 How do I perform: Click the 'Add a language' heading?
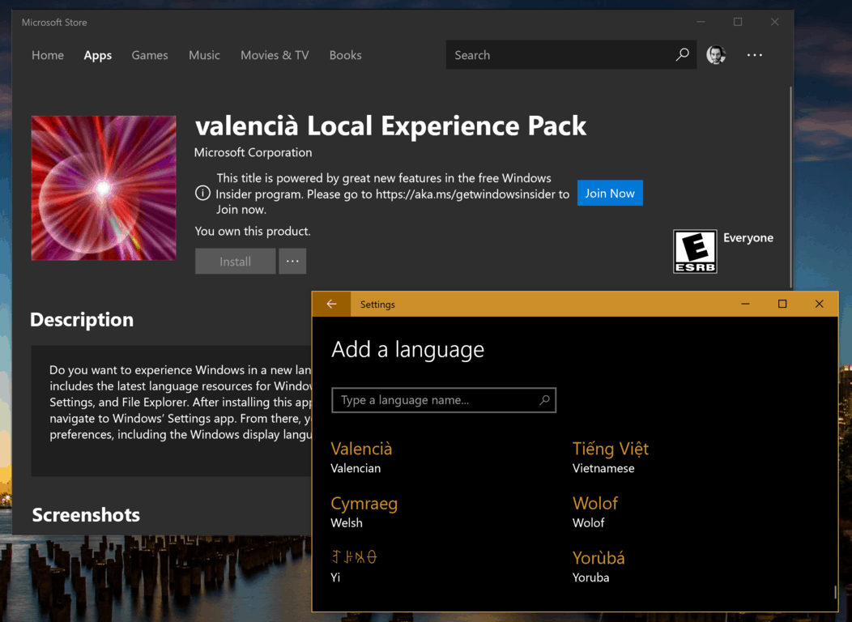pyautogui.click(x=407, y=349)
